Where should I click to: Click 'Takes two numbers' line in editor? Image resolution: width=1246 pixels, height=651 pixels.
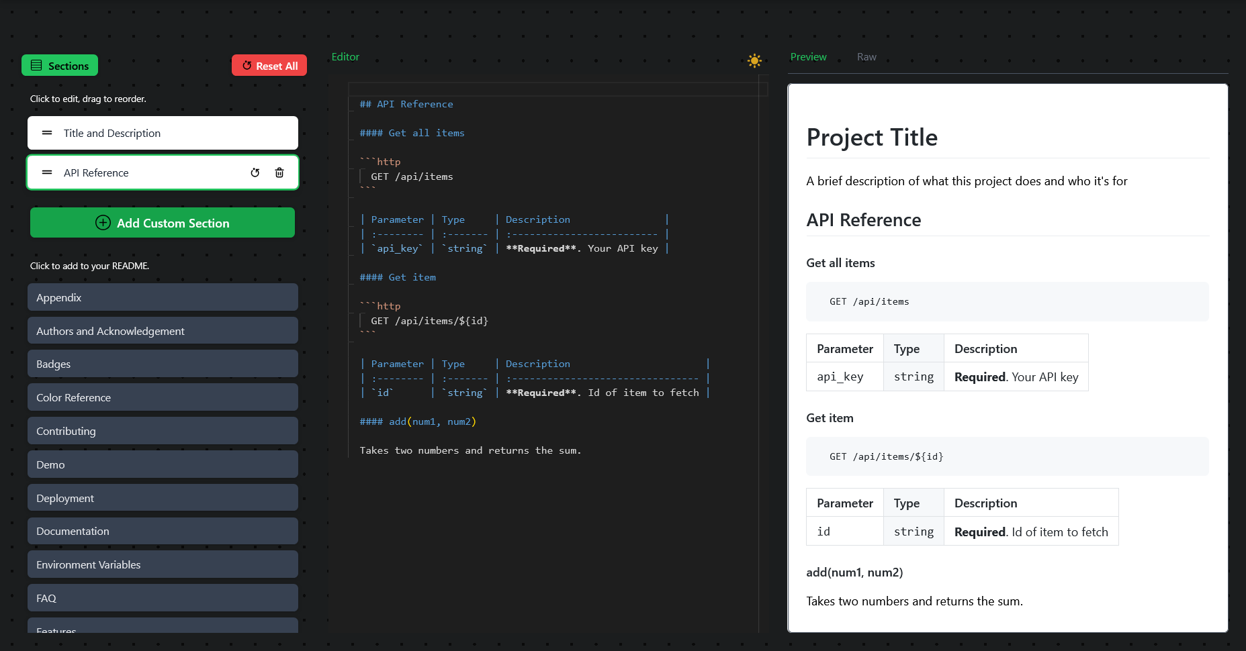(470, 450)
